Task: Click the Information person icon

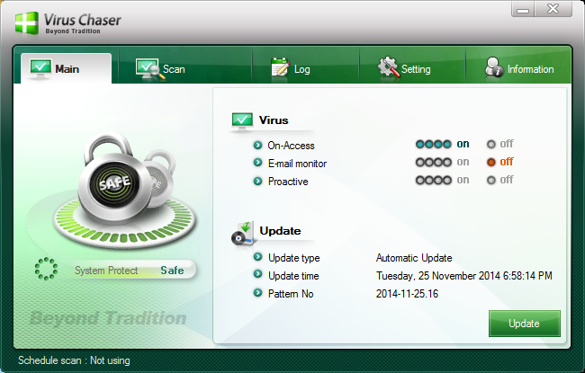Action: tap(493, 68)
